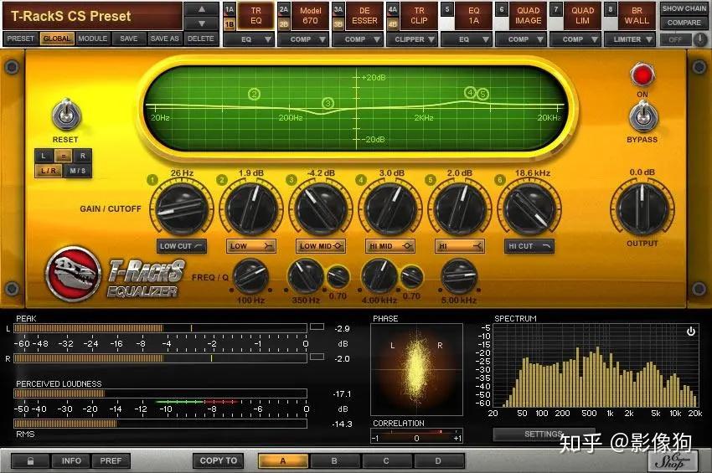Click the band 1 number indicator

coord(152,180)
